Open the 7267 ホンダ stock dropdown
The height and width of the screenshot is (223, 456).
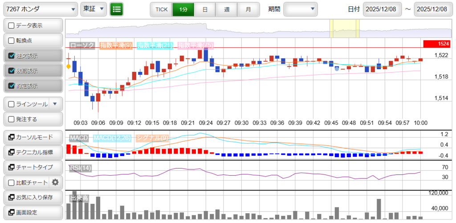coord(39,9)
